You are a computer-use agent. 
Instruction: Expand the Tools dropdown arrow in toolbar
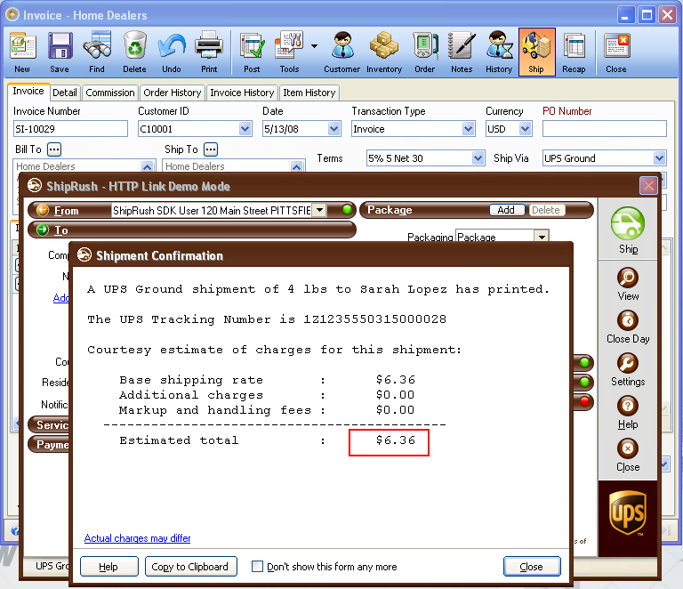tap(314, 45)
